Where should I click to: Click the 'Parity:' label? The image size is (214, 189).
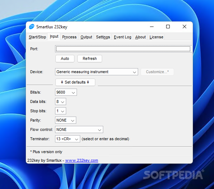(x=36, y=120)
